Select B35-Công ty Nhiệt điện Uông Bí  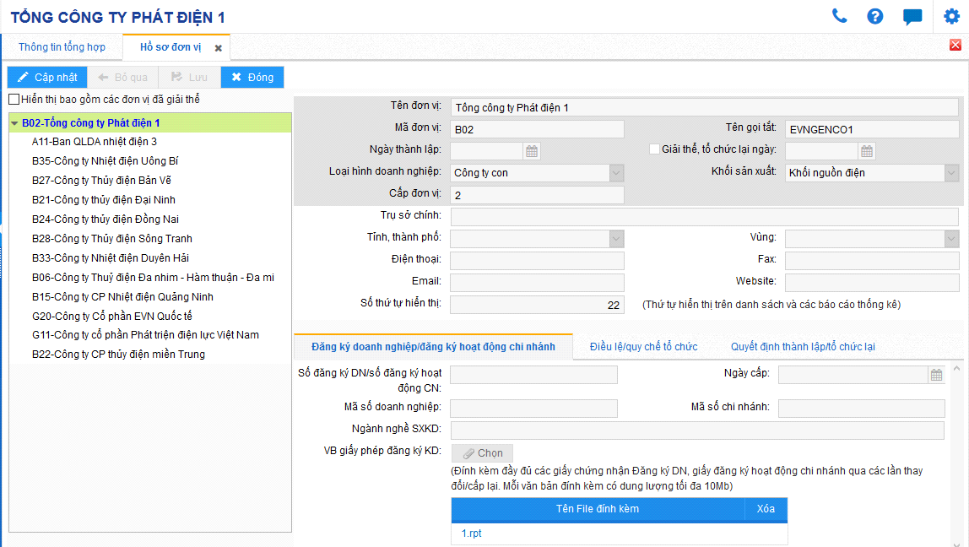(105, 160)
